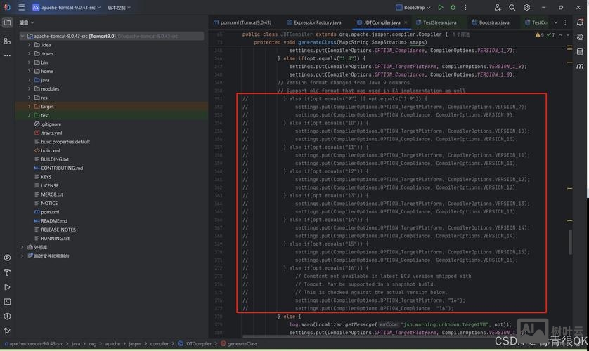The height and width of the screenshot is (351, 589).
Task: Toggle the Structure tool window
Action: [7, 41]
